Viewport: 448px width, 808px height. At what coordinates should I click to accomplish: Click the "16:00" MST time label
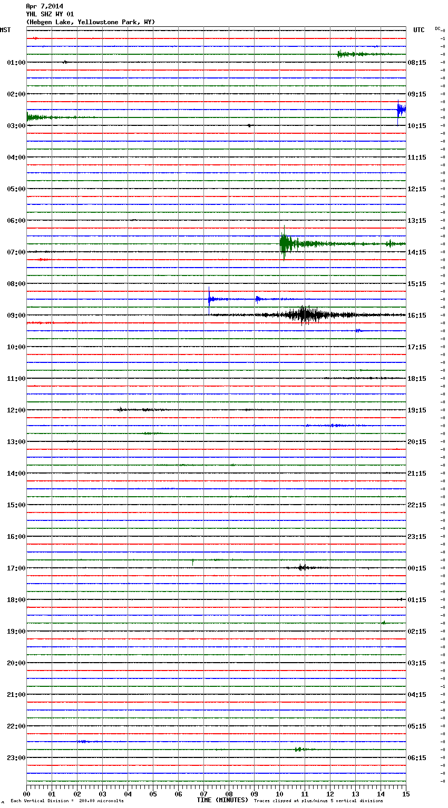[x=16, y=537]
